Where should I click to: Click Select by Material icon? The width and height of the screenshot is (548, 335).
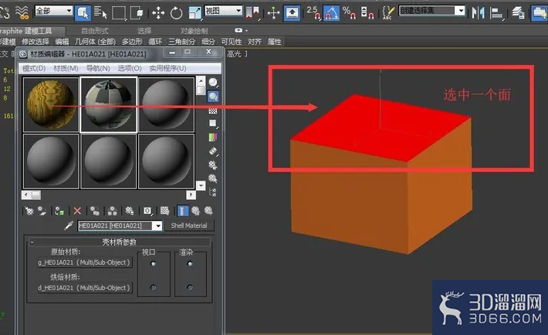coord(213,178)
